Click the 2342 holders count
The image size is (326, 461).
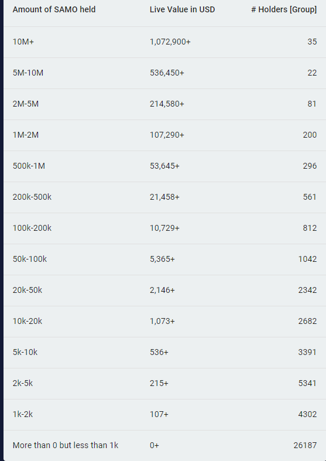307,290
